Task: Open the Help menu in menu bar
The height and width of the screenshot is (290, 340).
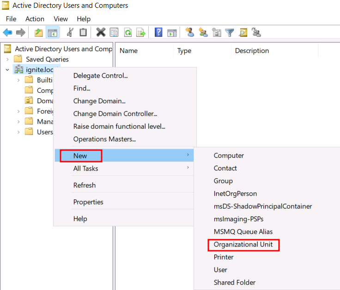Action: 84,19
